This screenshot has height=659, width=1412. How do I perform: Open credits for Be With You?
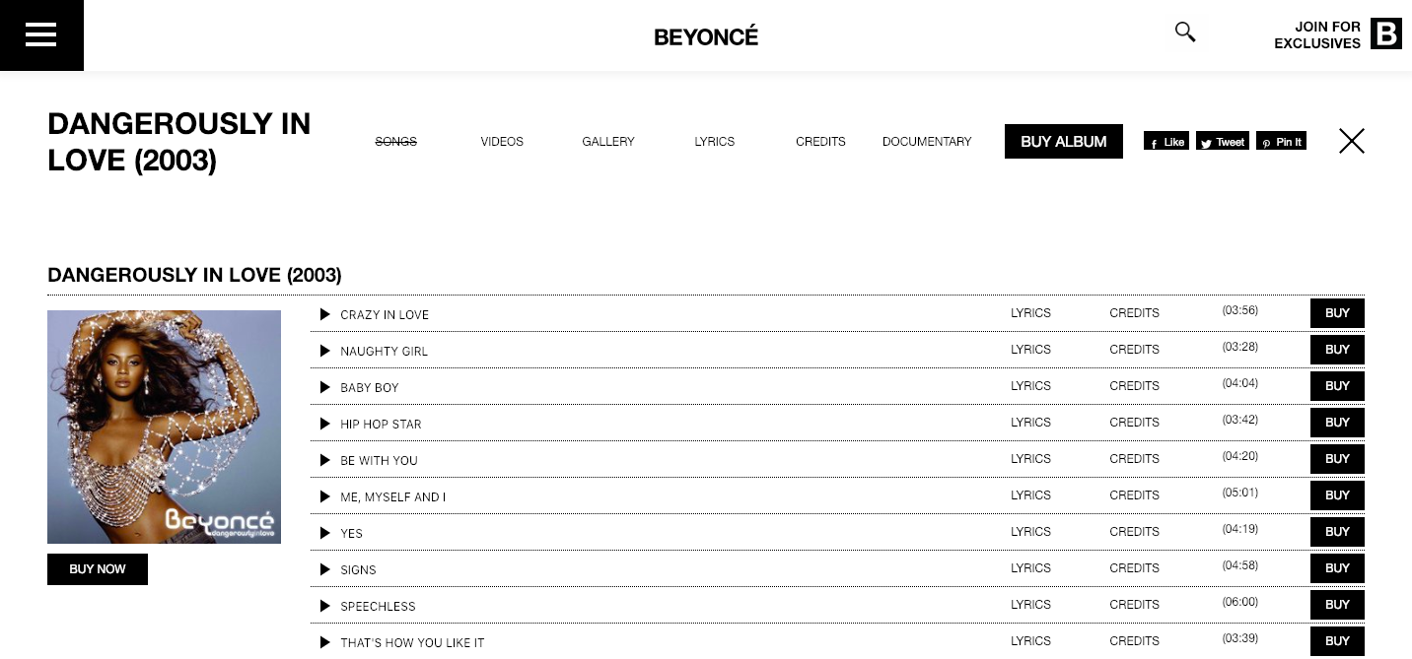click(1134, 459)
